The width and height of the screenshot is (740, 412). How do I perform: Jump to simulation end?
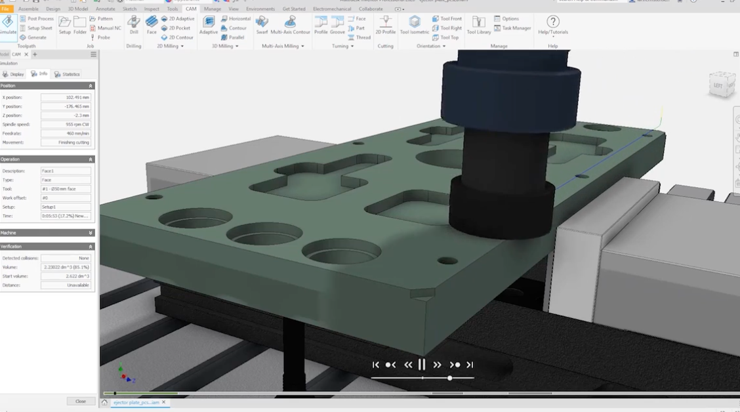[x=470, y=365]
